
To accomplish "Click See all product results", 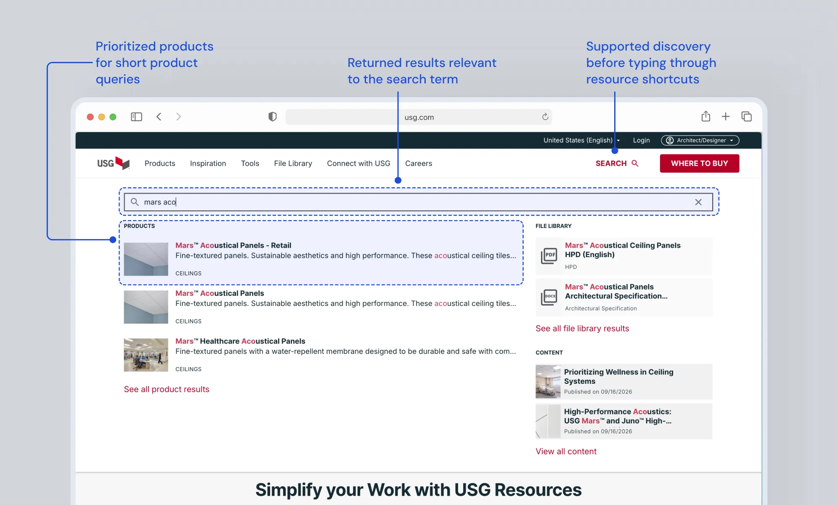I will click(167, 389).
